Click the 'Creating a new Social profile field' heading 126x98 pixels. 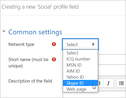click(x=40, y=7)
